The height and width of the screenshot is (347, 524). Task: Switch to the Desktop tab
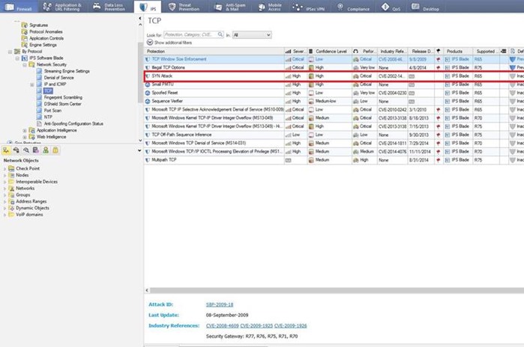(x=425, y=7)
